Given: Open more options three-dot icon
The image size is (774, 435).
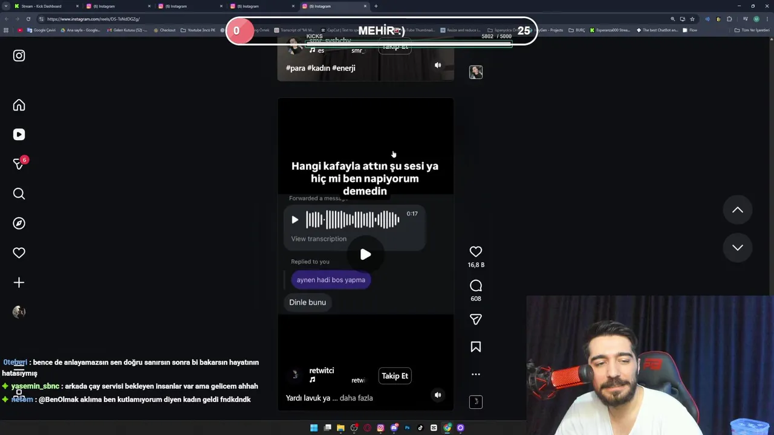Looking at the screenshot, I should (x=476, y=375).
